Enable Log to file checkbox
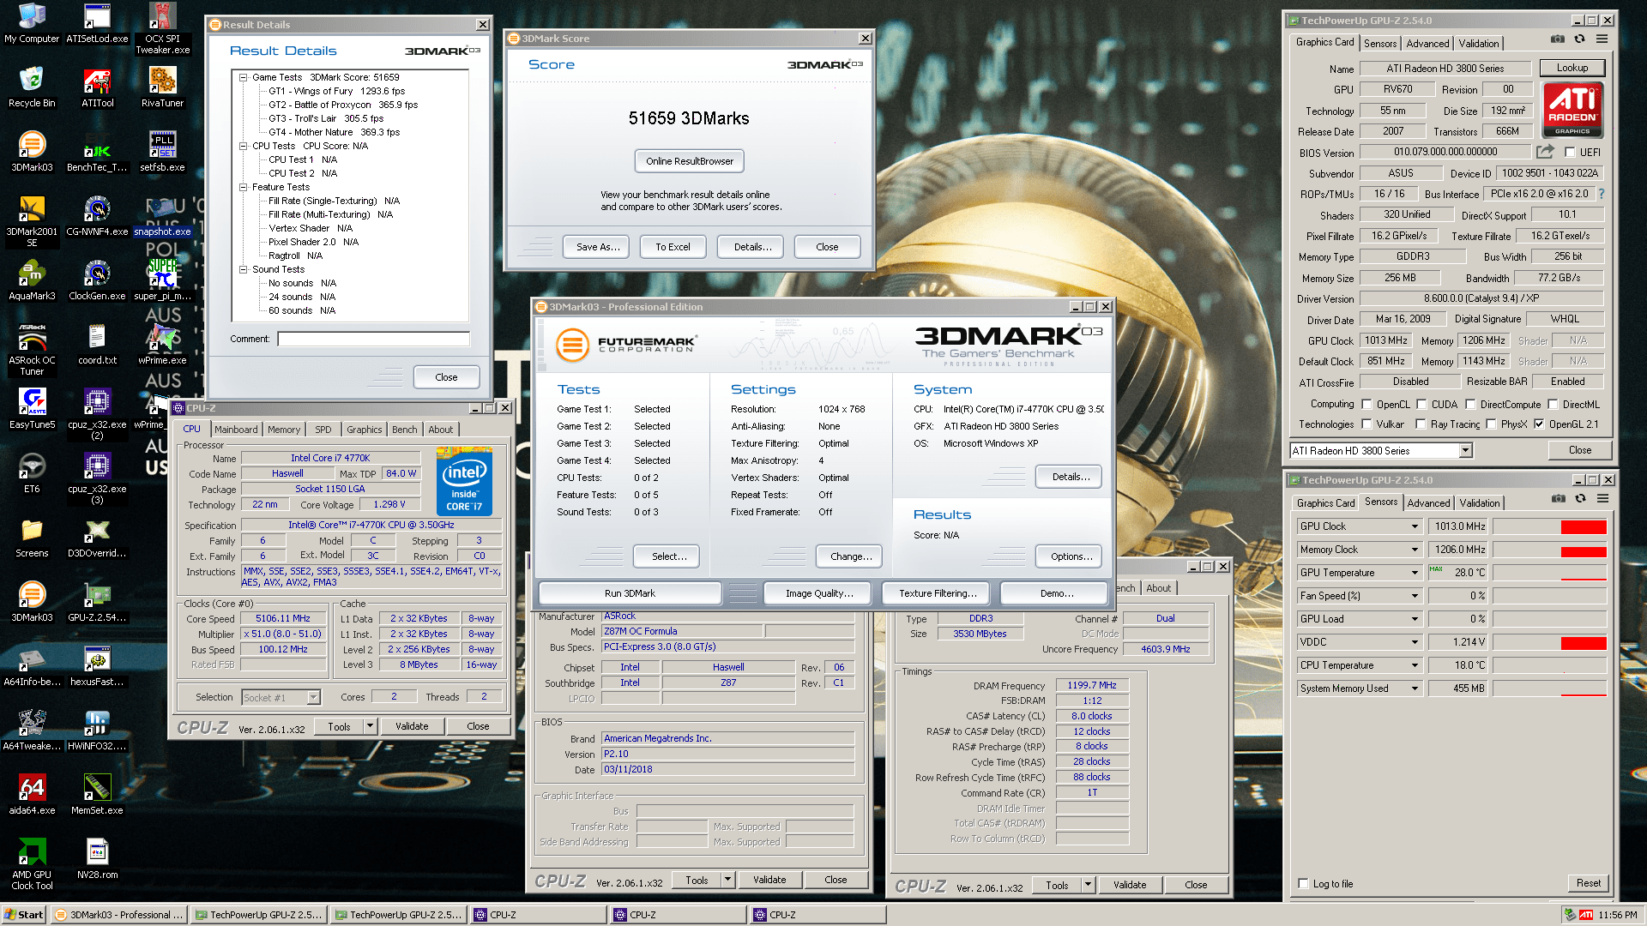The width and height of the screenshot is (1647, 926). (x=1303, y=884)
